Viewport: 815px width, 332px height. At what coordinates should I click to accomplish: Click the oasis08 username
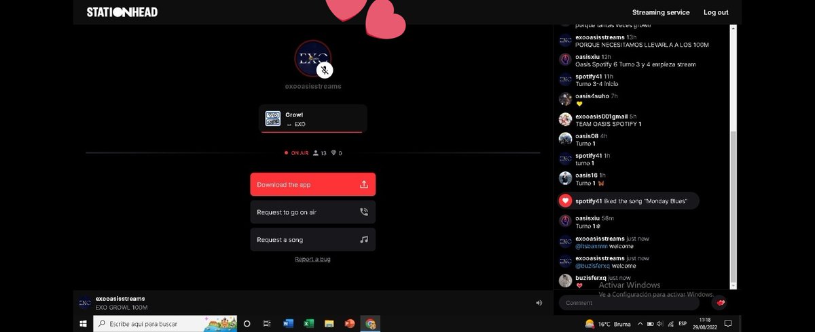coord(587,135)
